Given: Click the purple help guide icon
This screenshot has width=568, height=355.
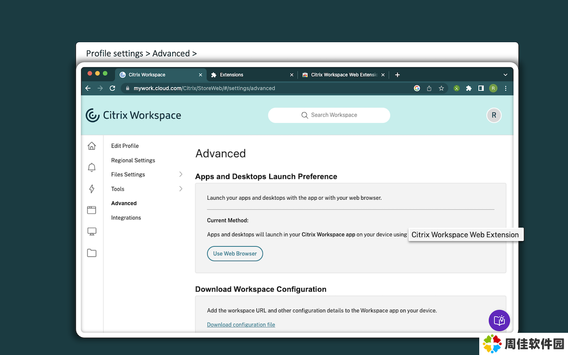Looking at the screenshot, I should 499,320.
